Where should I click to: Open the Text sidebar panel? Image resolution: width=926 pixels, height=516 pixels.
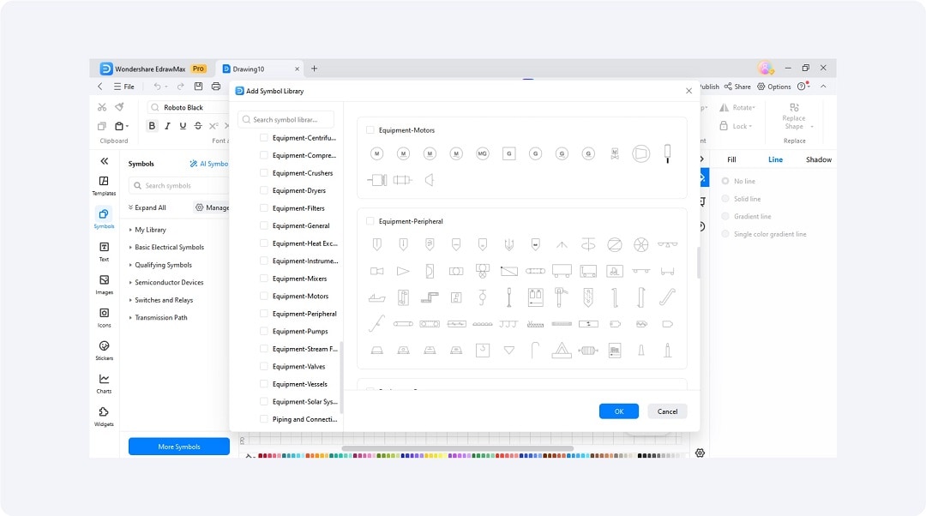tap(104, 251)
